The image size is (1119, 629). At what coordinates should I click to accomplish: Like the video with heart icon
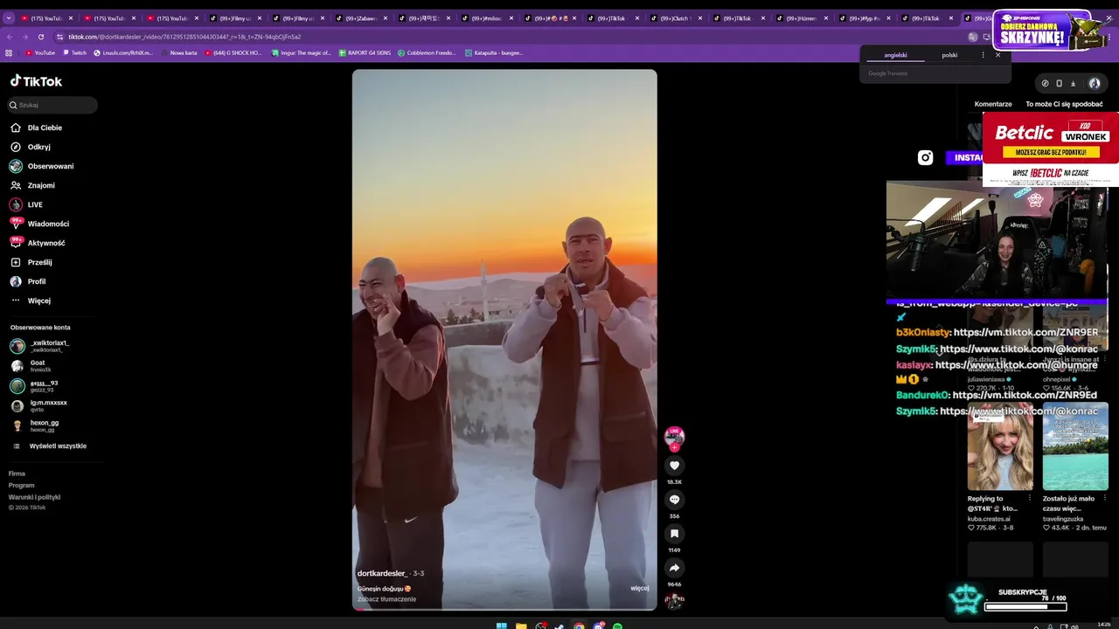(674, 466)
